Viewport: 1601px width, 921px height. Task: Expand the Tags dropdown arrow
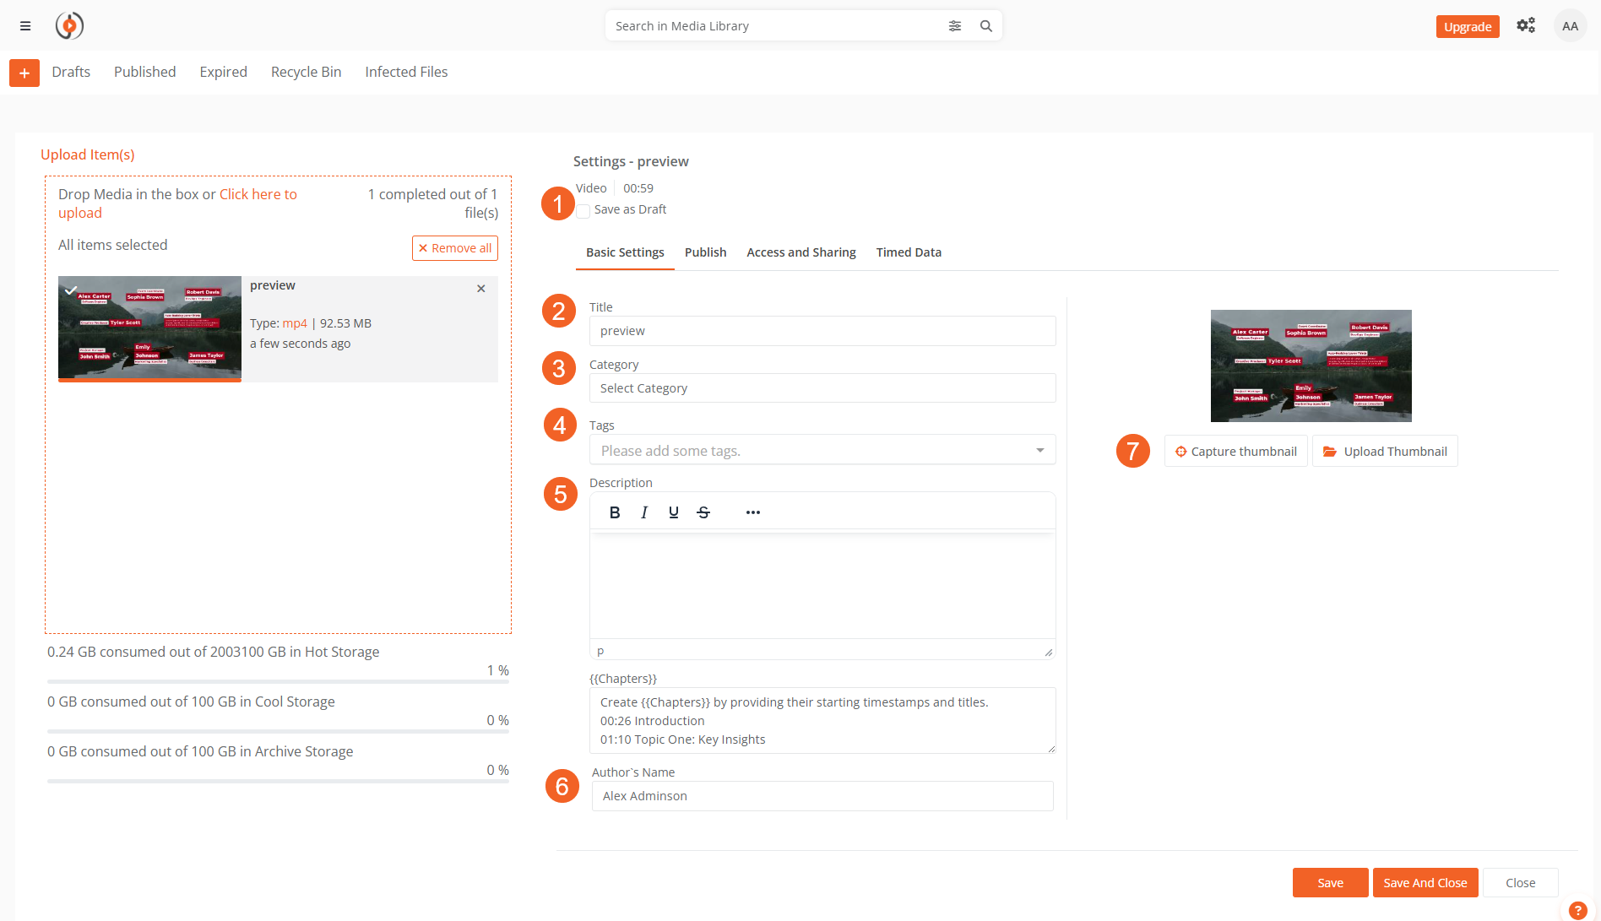pos(1039,451)
